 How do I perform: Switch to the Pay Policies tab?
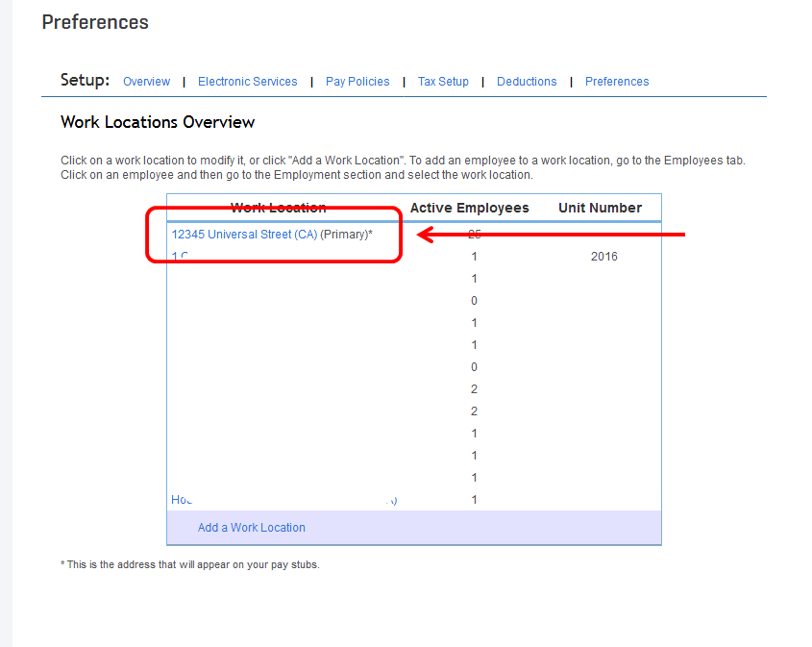(357, 82)
